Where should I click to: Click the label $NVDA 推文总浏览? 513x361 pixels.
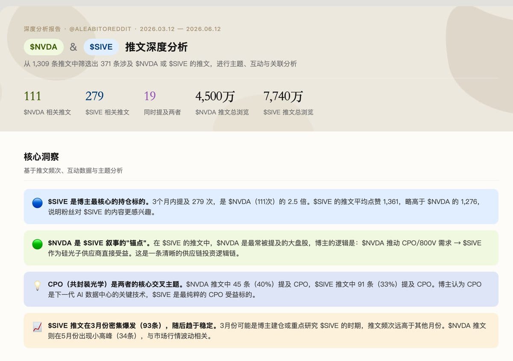coord(222,112)
